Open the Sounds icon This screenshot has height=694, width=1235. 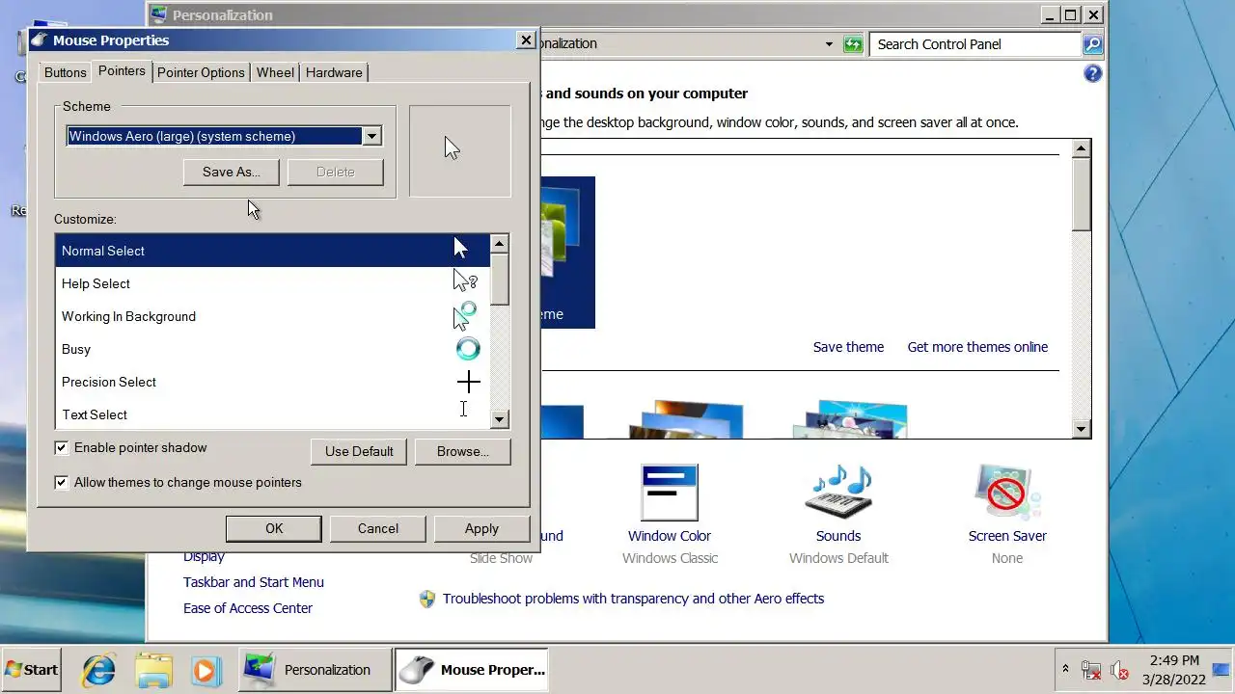point(837,492)
